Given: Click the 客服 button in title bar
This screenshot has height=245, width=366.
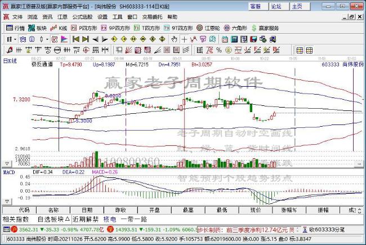Looking at the screenshot, I should coord(258,6).
